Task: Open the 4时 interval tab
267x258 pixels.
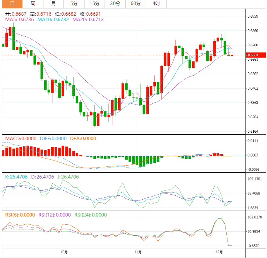Action: 156,4
